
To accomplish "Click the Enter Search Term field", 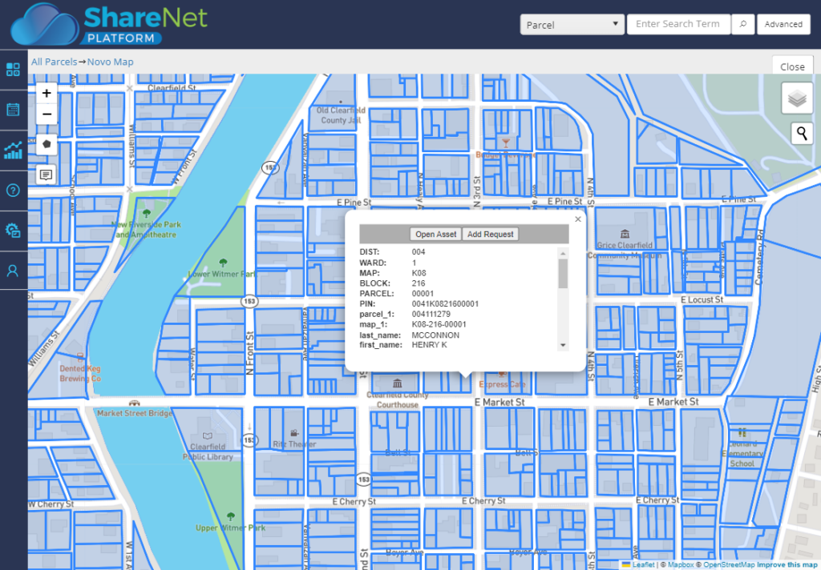I will coord(678,24).
